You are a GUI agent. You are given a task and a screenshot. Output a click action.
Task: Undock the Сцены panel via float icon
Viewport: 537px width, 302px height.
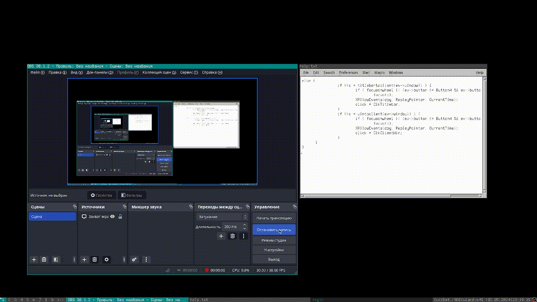pyautogui.click(x=75, y=207)
